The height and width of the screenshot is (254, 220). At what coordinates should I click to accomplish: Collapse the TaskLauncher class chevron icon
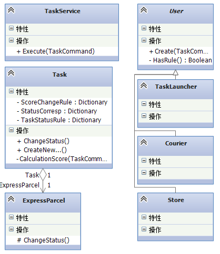pyautogui.click(x=144, y=86)
